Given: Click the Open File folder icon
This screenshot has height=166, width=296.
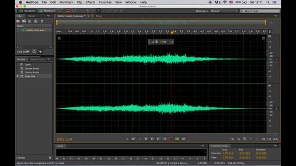Looking at the screenshot, I should click(x=18, y=21).
